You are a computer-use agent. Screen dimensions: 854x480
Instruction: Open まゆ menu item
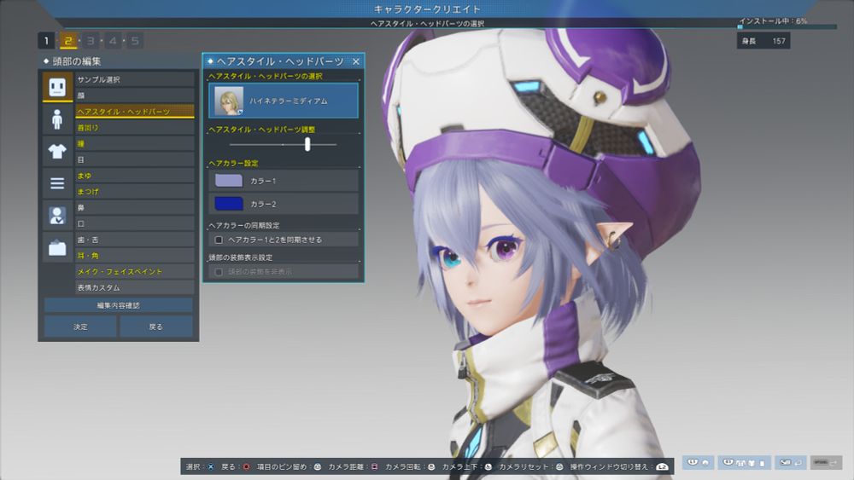[135, 176]
